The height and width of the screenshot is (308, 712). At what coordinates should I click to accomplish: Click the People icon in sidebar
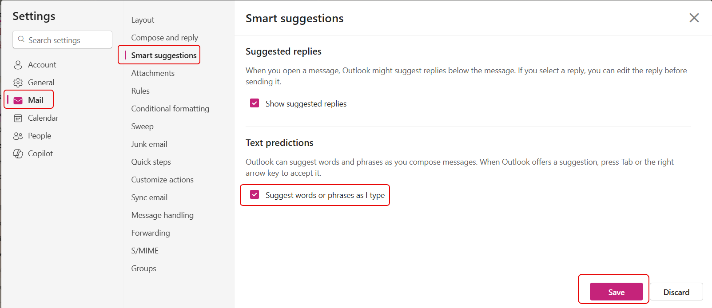pyautogui.click(x=18, y=136)
